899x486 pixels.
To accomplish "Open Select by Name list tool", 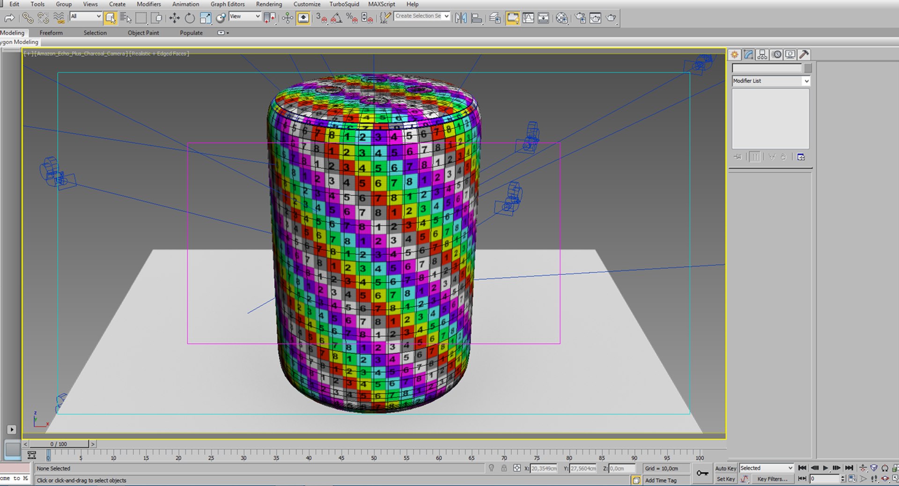I will (125, 18).
